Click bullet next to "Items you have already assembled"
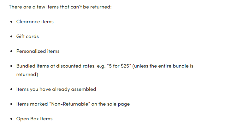This screenshot has width=231, height=126. (12, 90)
